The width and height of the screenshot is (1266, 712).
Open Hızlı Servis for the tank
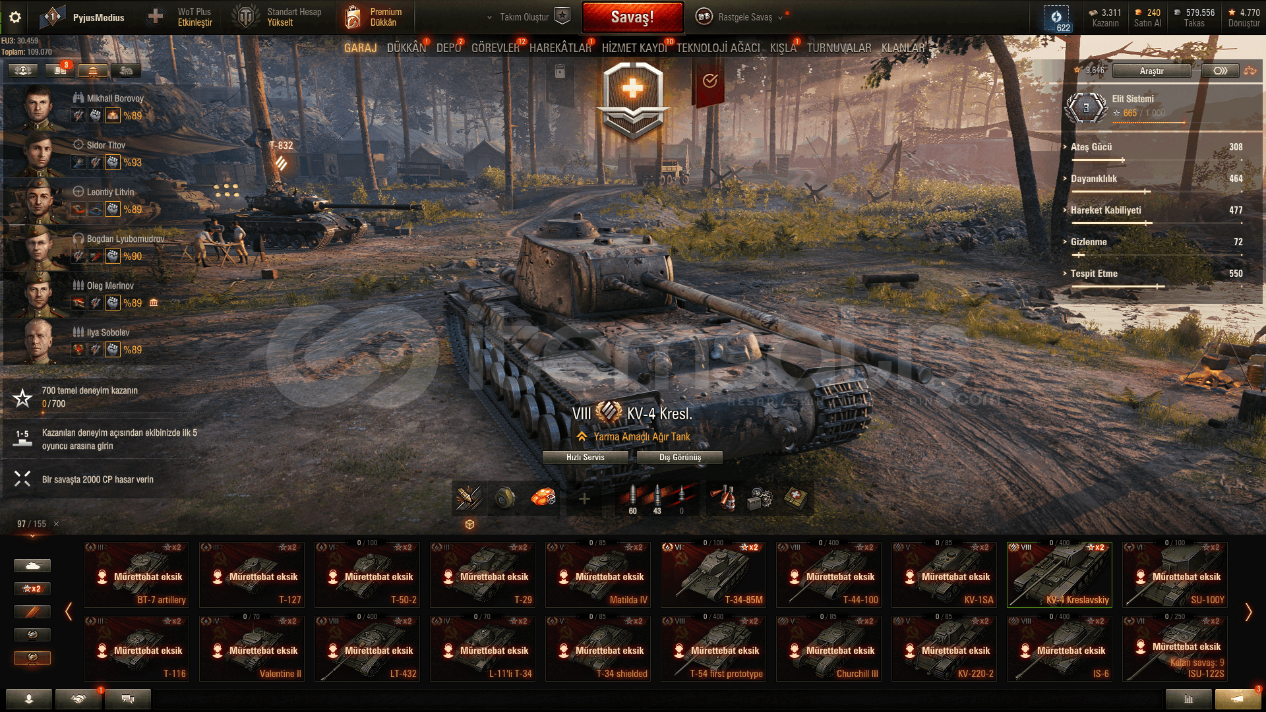point(586,457)
